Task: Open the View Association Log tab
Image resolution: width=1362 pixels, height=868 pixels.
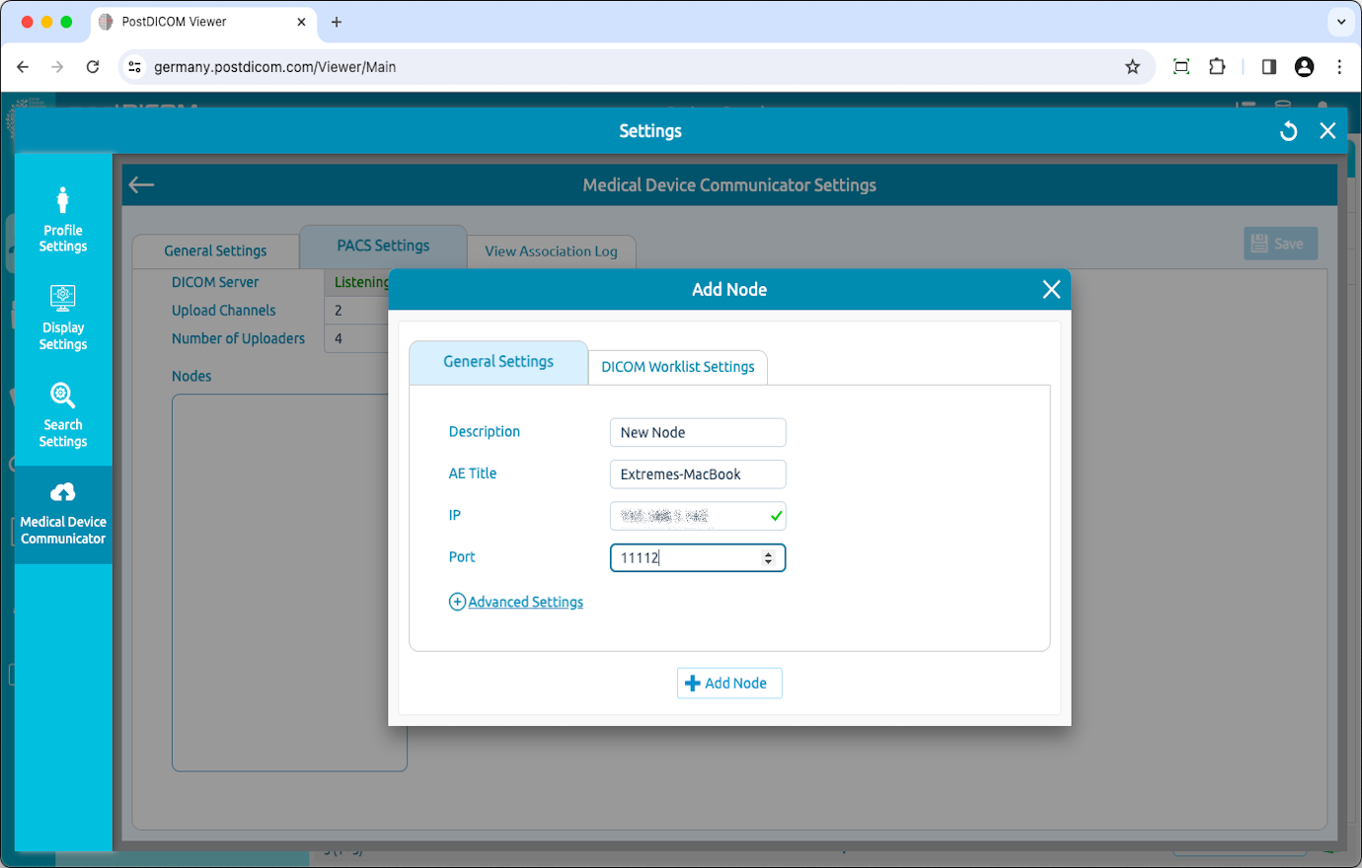Action: coord(551,252)
